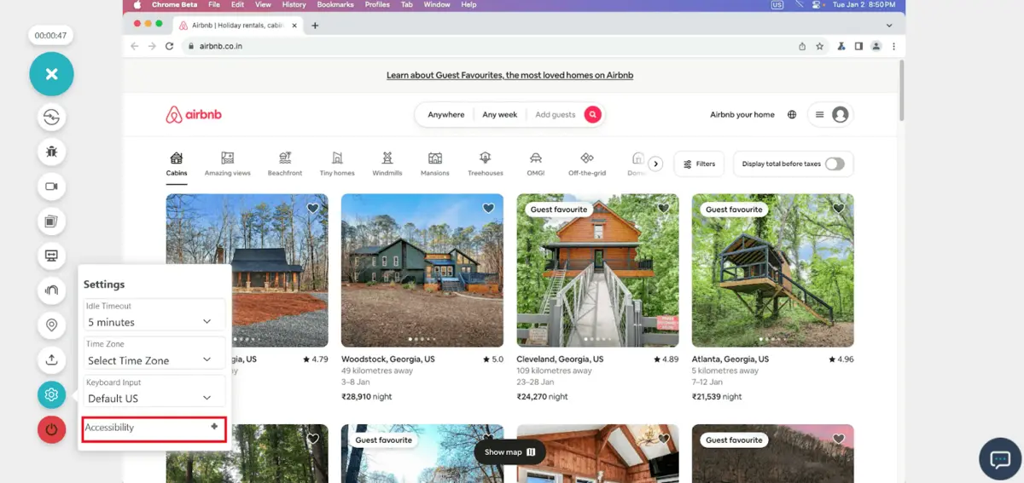The image size is (1024, 483).
Task: Select the Mansions category
Action: 435,164
